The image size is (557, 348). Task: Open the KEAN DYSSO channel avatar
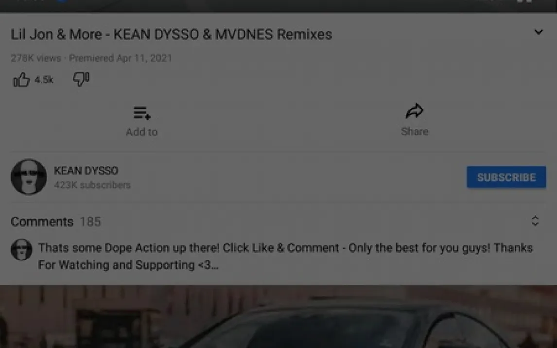tap(29, 177)
